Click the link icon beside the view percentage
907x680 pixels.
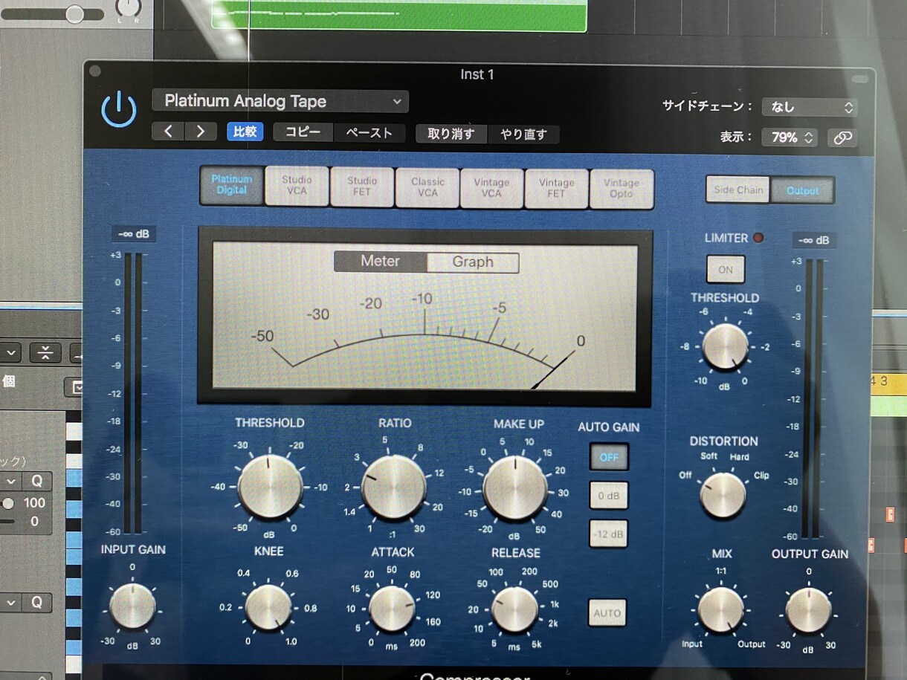click(842, 137)
